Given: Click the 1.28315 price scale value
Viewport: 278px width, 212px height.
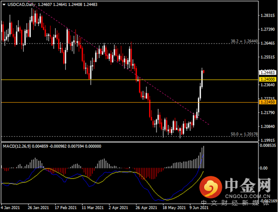Looking at the screenshot, I should click(267, 16).
